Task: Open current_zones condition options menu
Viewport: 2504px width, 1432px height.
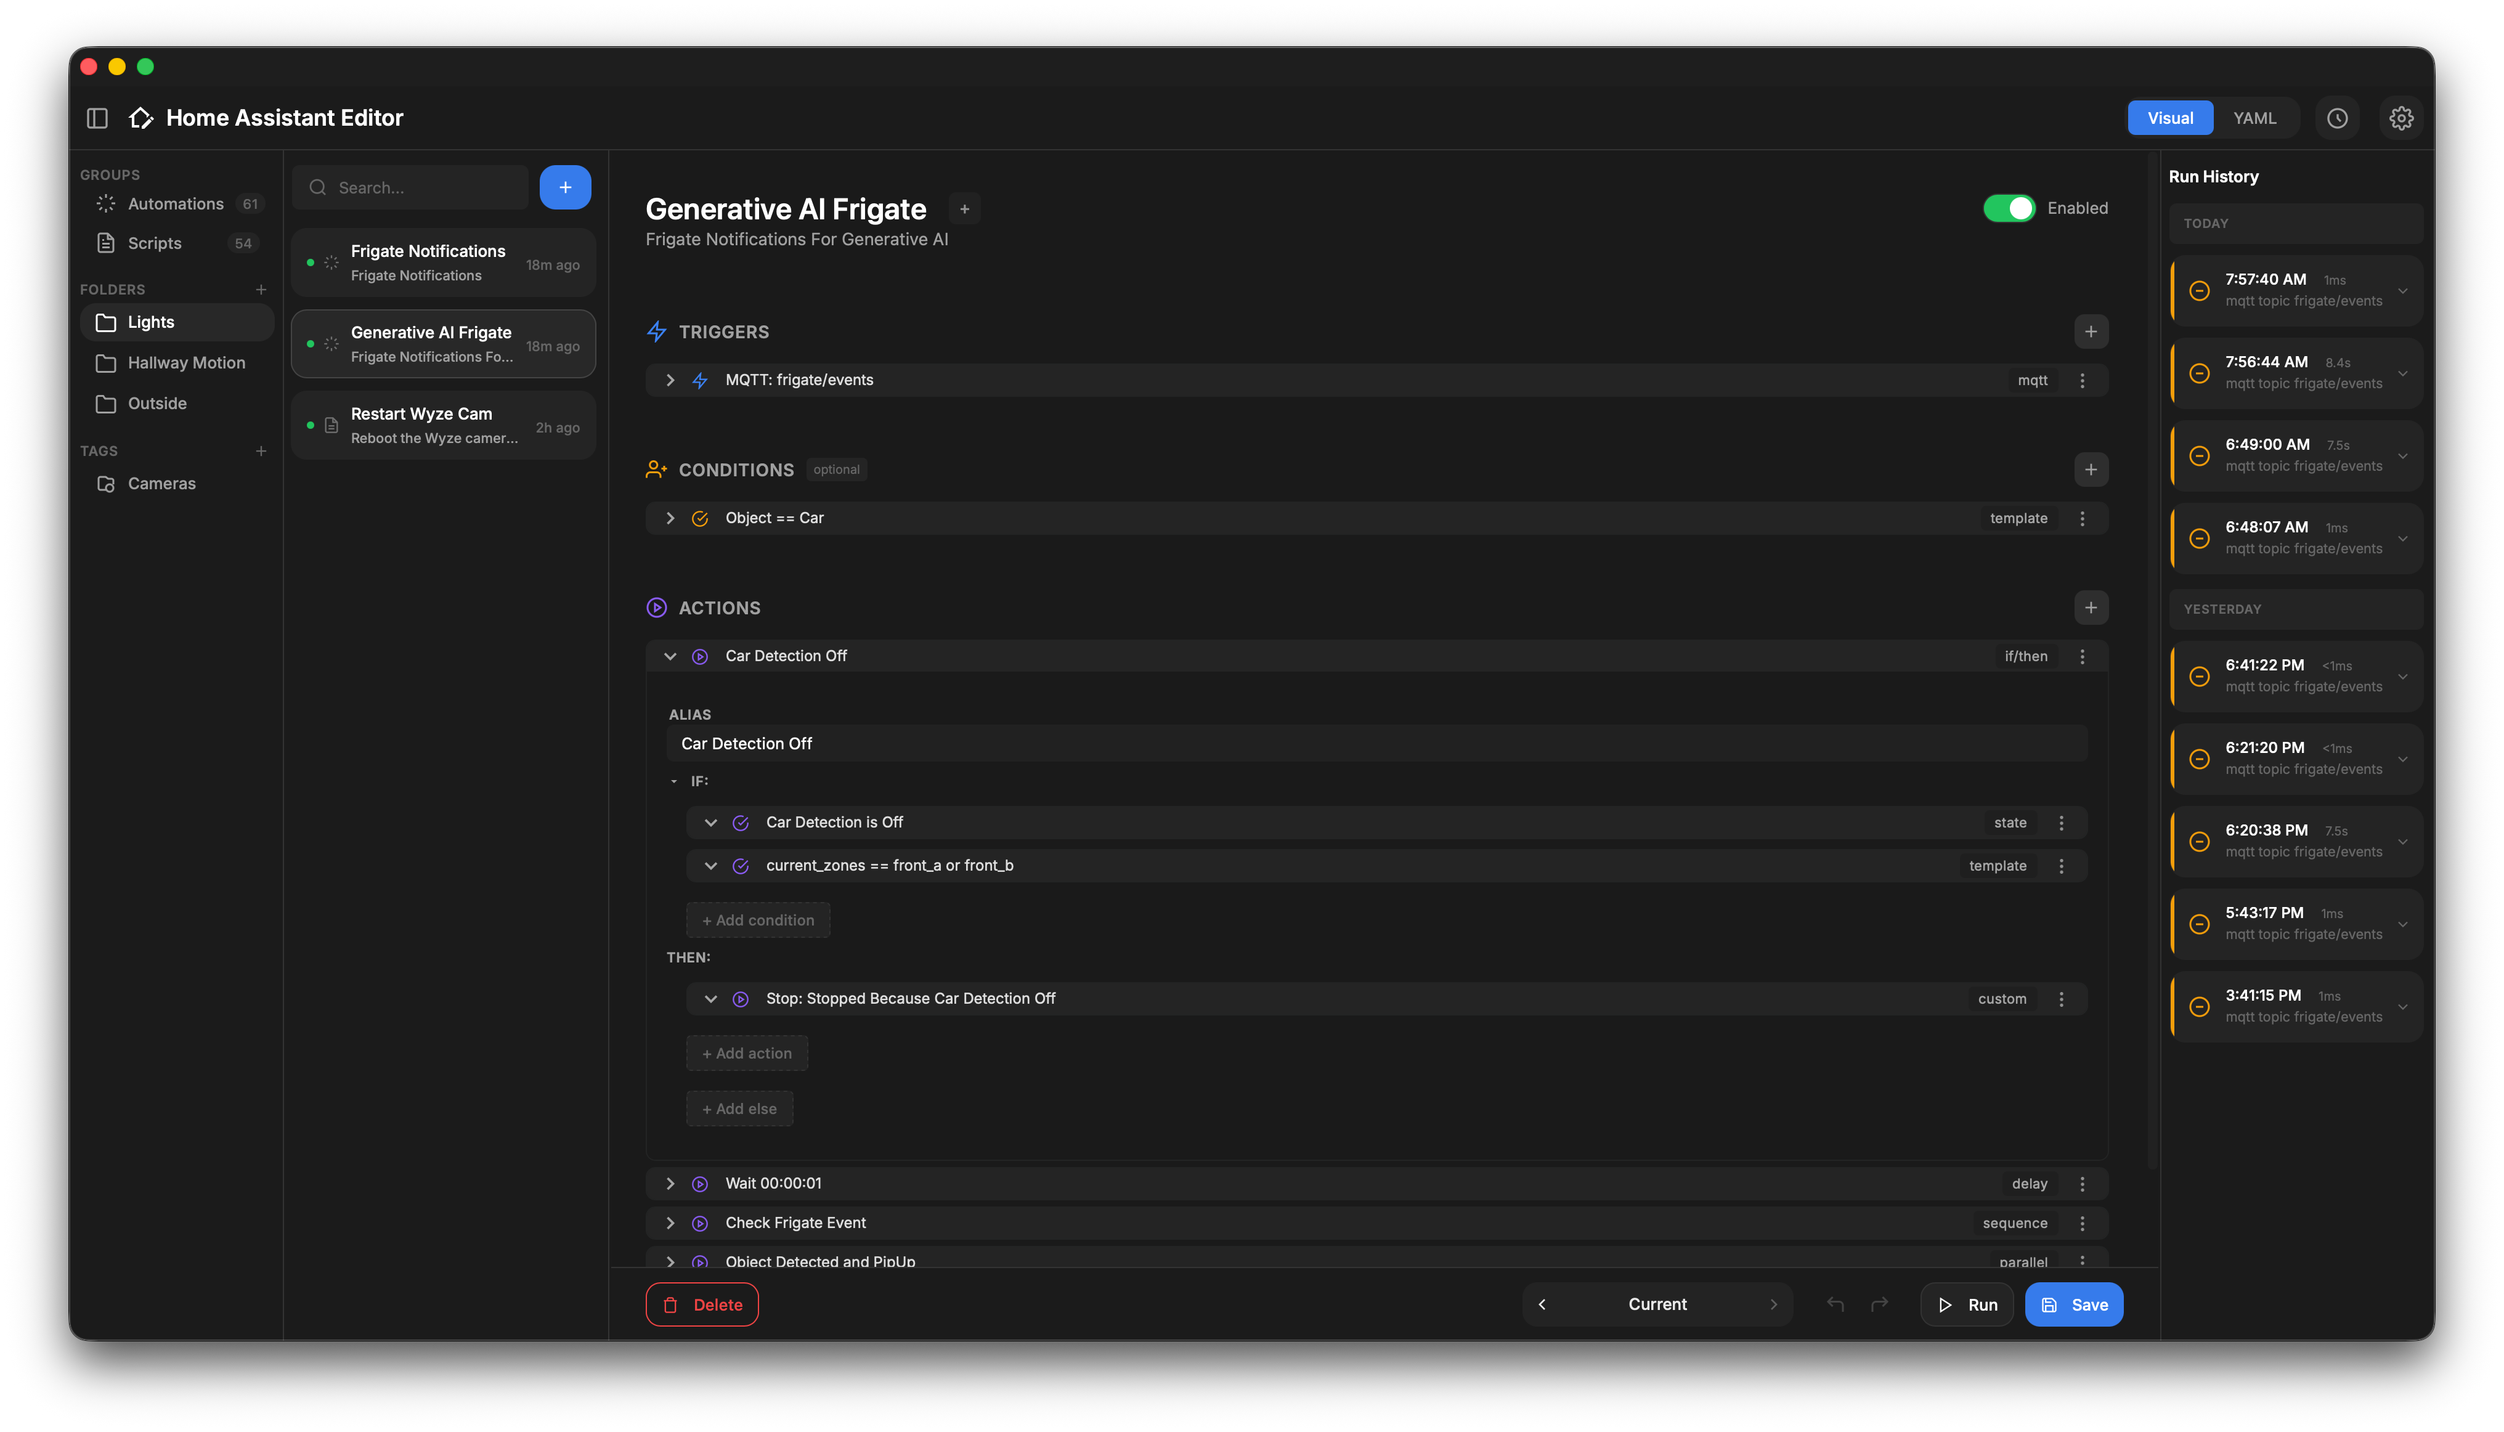Action: 2060,866
